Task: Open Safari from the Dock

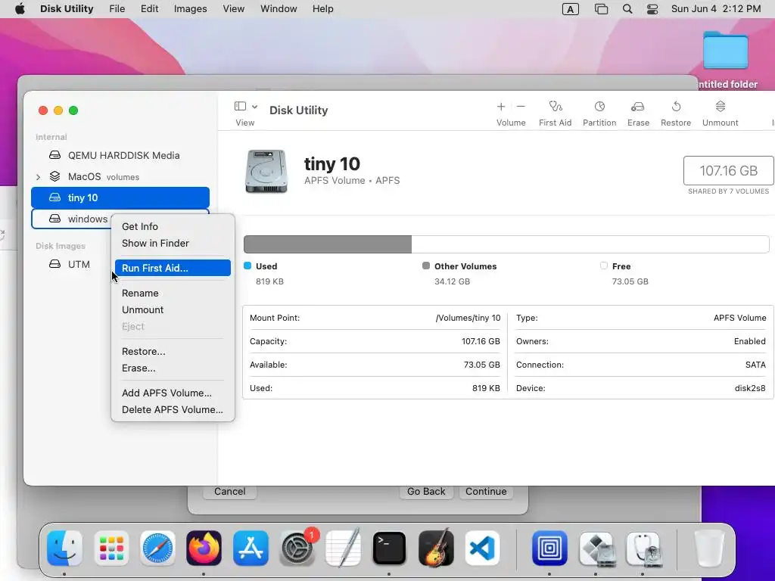Action: pos(157,548)
